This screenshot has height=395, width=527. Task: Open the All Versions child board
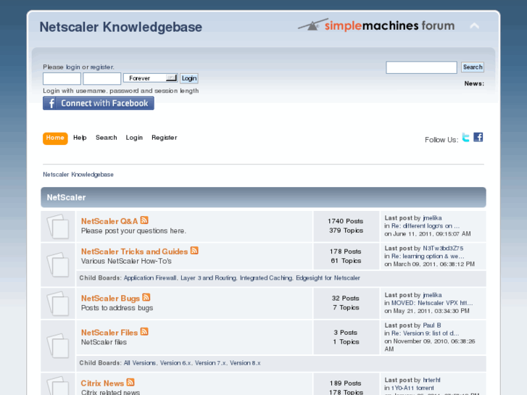[139, 363]
